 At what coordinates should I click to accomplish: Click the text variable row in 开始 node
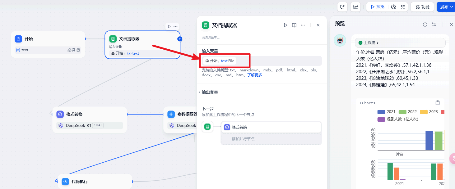pyautogui.click(x=48, y=50)
